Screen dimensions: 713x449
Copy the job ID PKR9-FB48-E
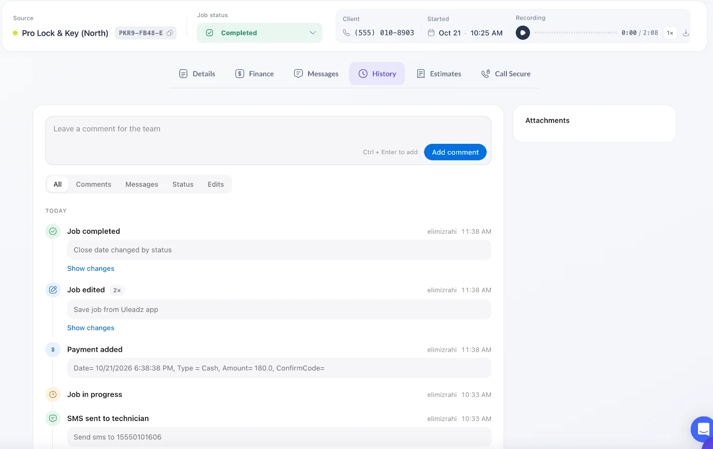169,33
